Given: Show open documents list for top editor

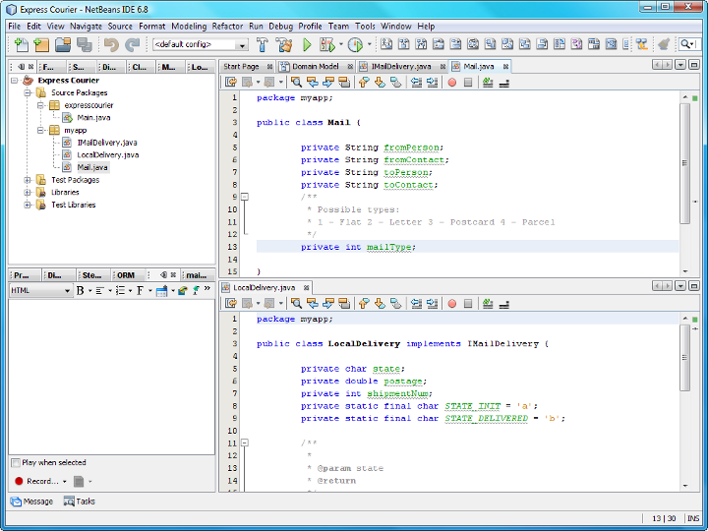Looking at the screenshot, I should coord(680,65).
